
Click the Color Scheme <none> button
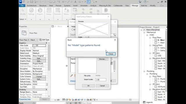pos(39,77)
